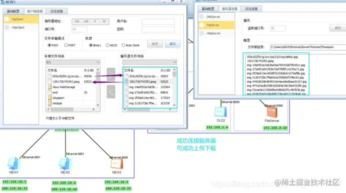This screenshot has width=346, height=193.
Task: Click the file icon beside 'end'
Action: pyautogui.click(x=50, y=92)
